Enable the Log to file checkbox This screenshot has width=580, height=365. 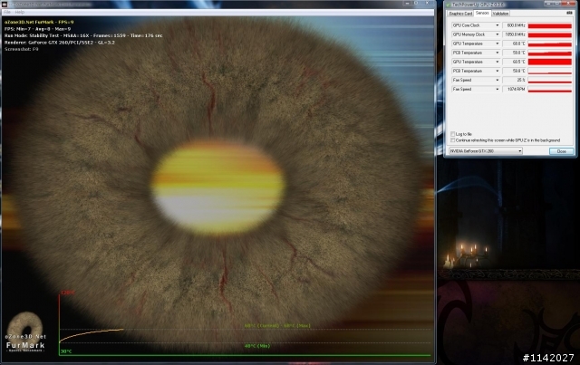(x=453, y=134)
